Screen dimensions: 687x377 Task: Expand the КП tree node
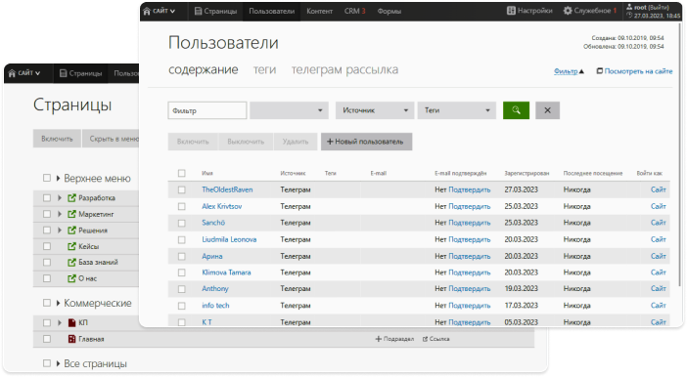60,322
